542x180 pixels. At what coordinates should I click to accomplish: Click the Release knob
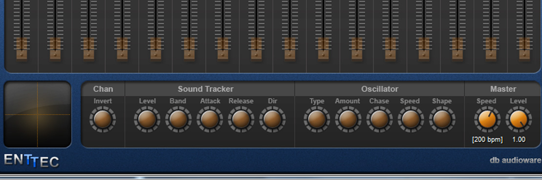241,119
